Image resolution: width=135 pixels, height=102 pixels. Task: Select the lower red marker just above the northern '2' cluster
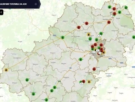(115, 14)
